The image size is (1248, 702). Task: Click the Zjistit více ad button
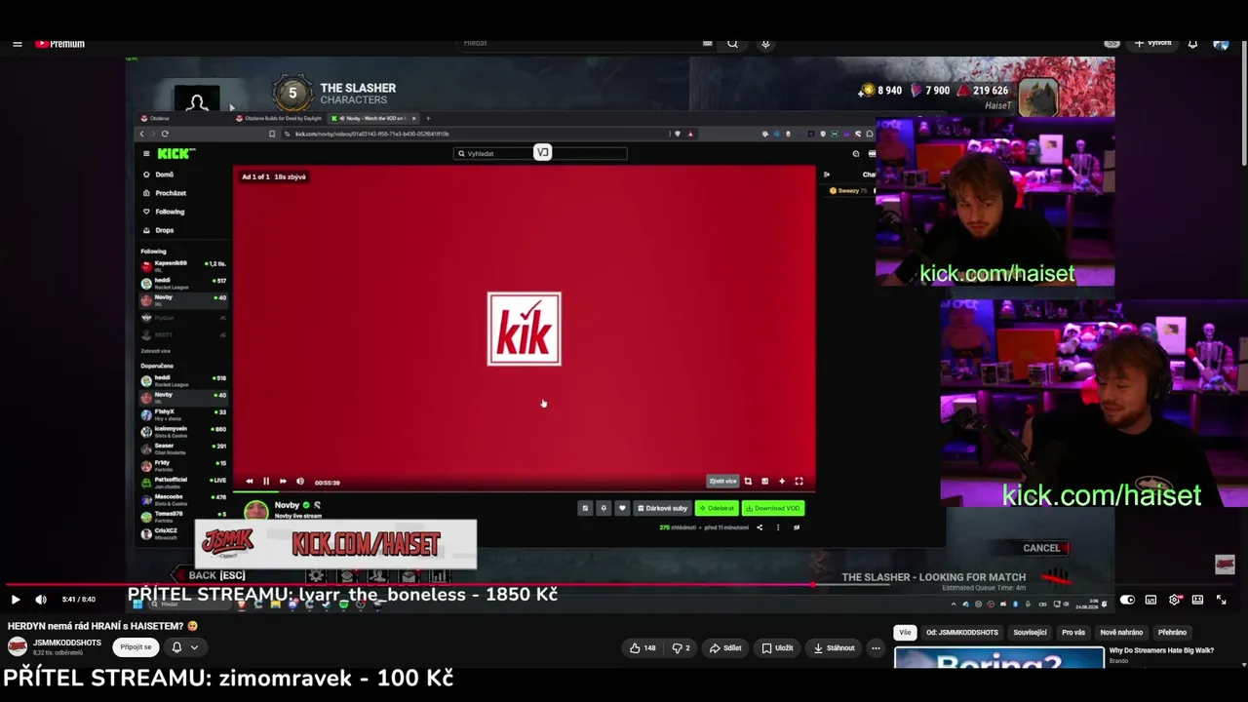pyautogui.click(x=722, y=481)
